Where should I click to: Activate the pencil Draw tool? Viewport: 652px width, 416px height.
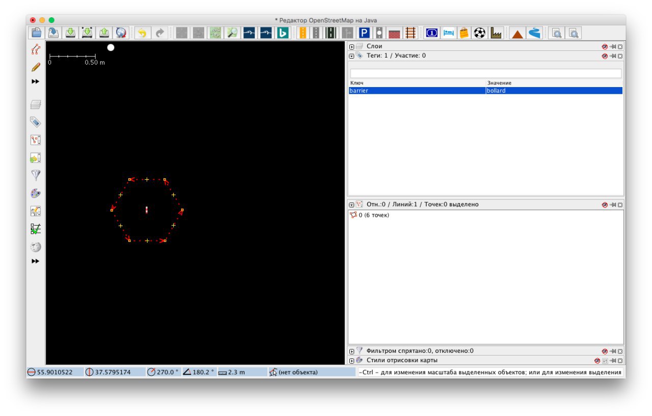coord(35,67)
